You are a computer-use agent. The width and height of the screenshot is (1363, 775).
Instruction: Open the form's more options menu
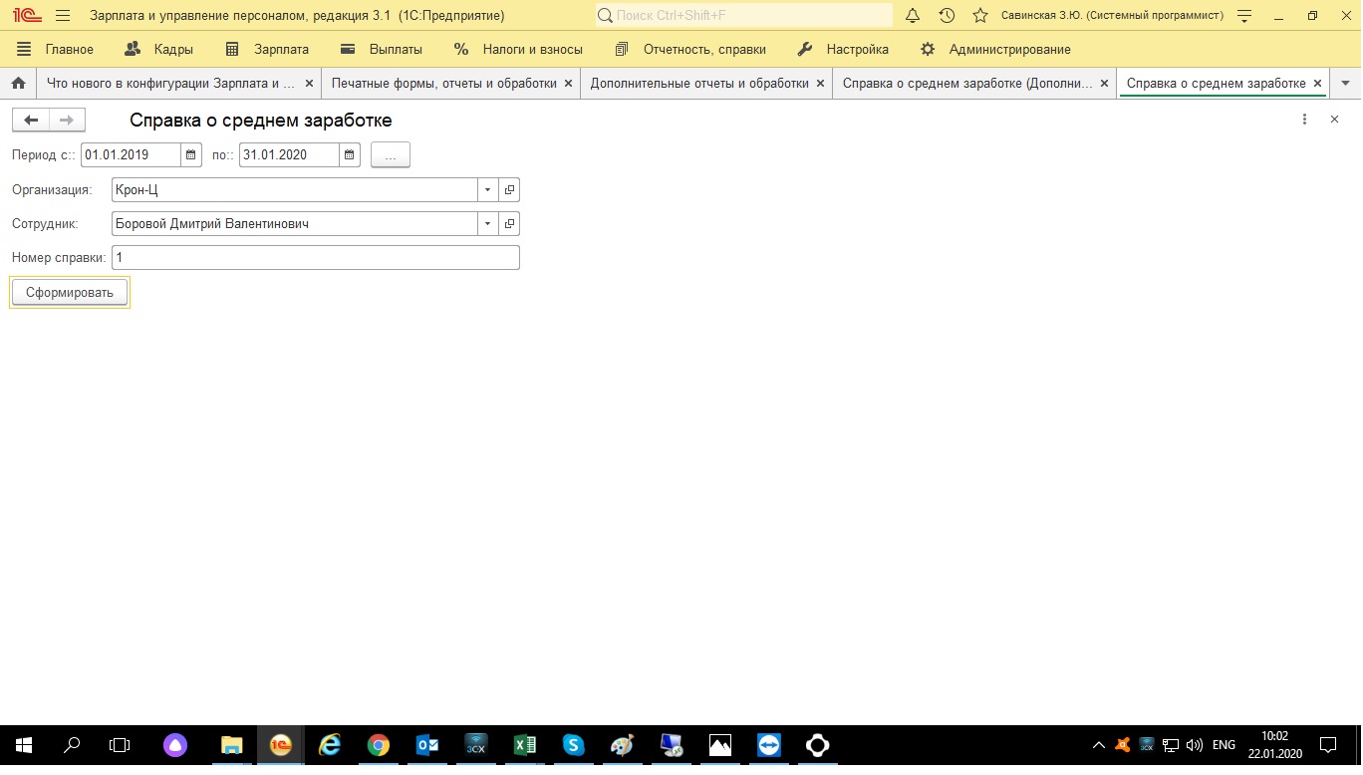coord(1304,120)
